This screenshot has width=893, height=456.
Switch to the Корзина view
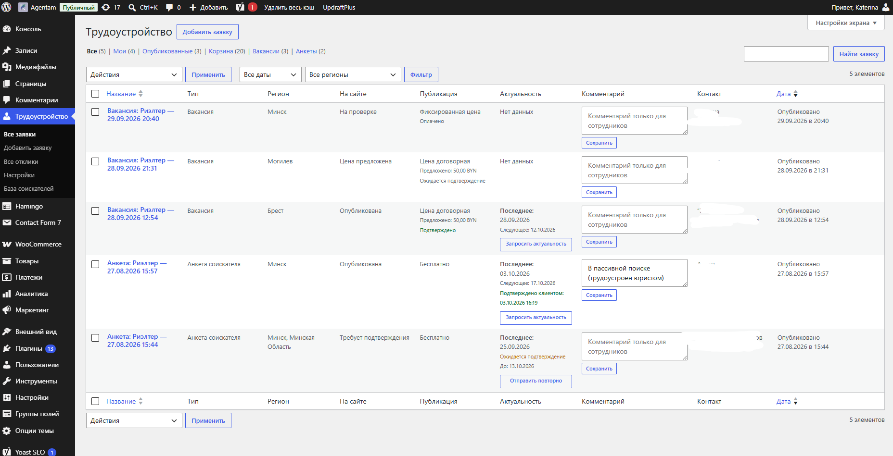pyautogui.click(x=221, y=51)
